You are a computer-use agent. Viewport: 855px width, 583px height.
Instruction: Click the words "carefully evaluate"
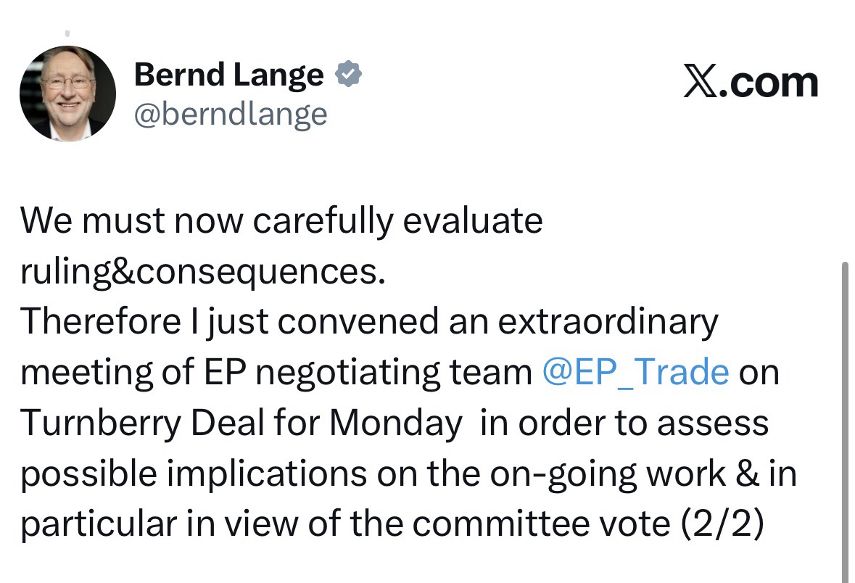click(397, 220)
